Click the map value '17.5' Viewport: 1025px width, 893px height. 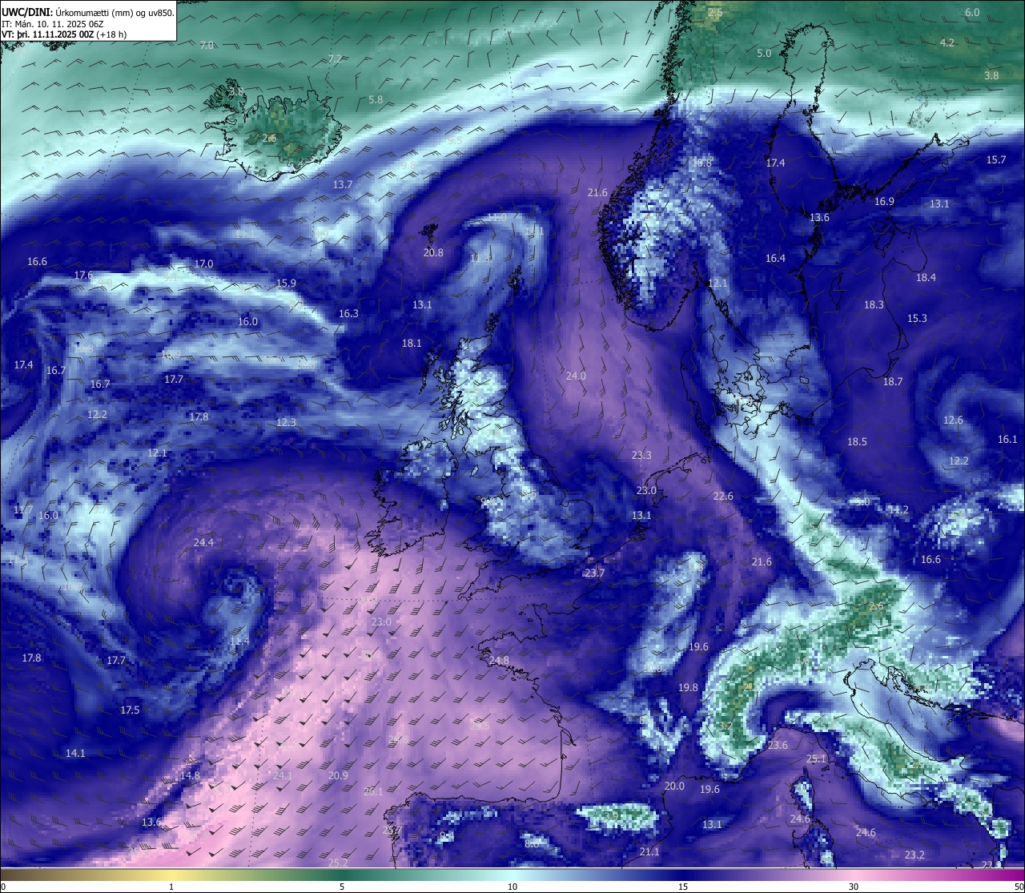pos(130,710)
